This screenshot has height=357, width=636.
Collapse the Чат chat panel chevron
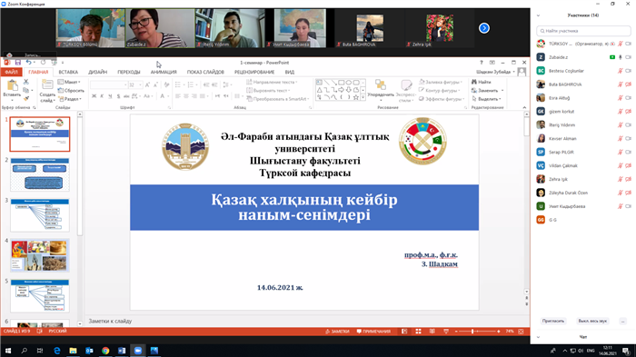(x=538, y=337)
